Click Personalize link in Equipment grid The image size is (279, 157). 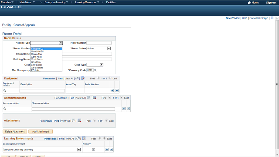coord(49,78)
